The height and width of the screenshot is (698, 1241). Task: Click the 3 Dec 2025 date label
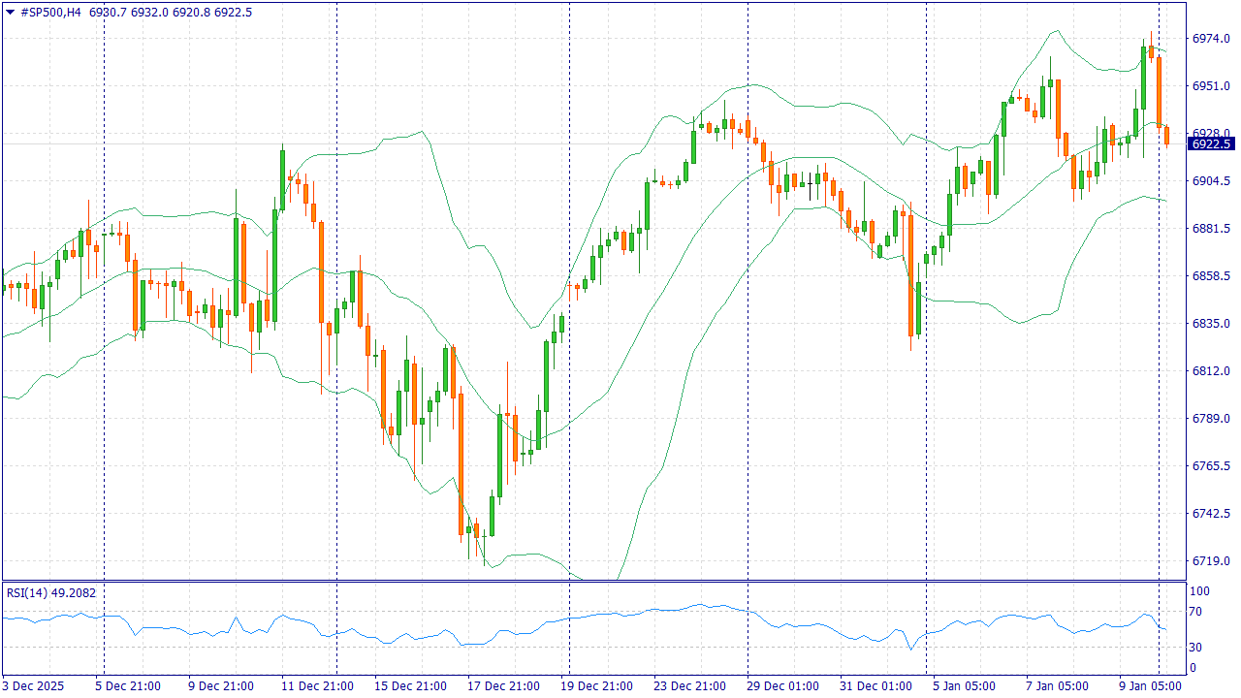(x=35, y=686)
